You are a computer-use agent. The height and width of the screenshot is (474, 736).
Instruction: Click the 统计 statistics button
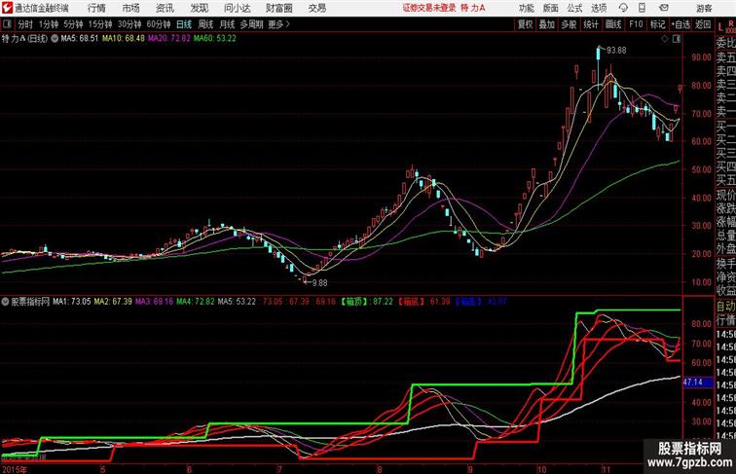(591, 24)
